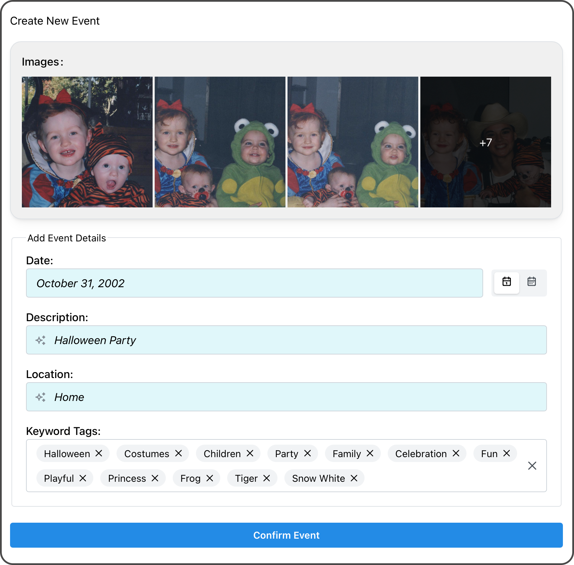Remove the Family tag
574x565 pixels.
click(x=370, y=453)
